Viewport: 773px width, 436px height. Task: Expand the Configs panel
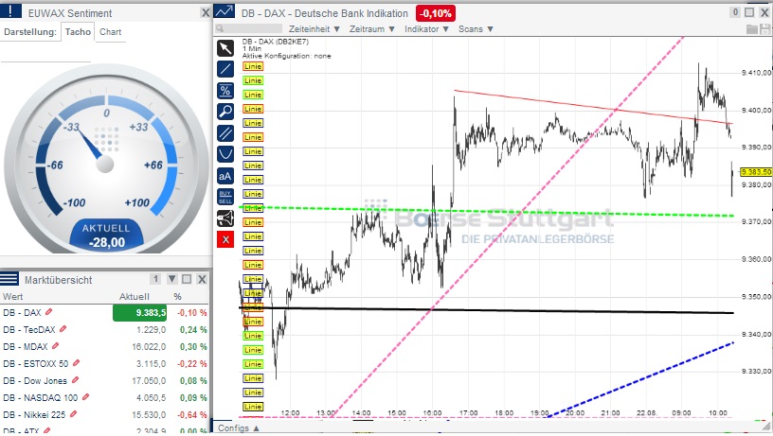pos(239,428)
